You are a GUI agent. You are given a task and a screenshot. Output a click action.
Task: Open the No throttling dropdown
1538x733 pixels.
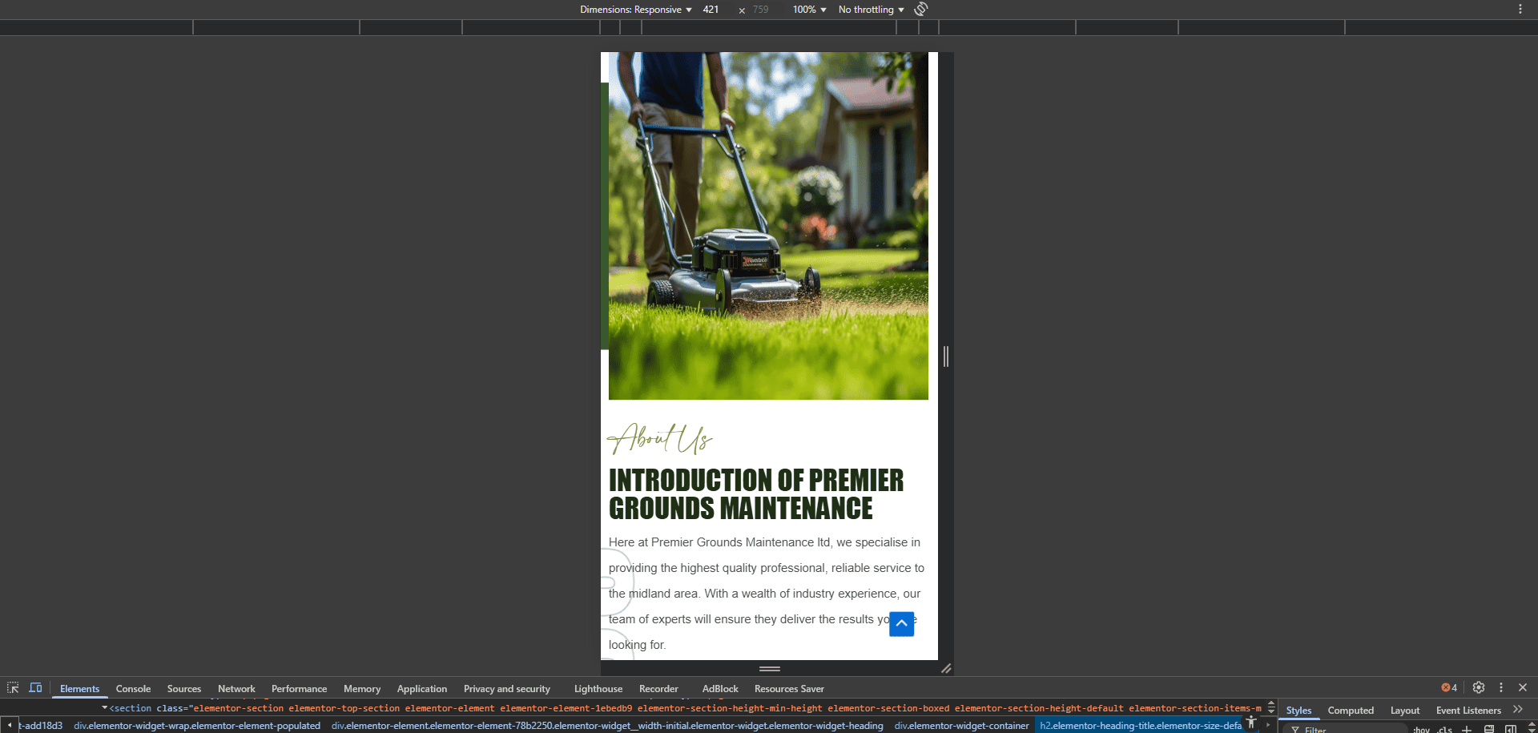click(x=871, y=10)
